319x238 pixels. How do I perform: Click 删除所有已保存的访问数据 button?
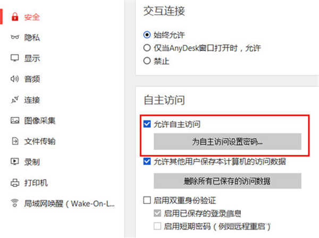tap(228, 181)
